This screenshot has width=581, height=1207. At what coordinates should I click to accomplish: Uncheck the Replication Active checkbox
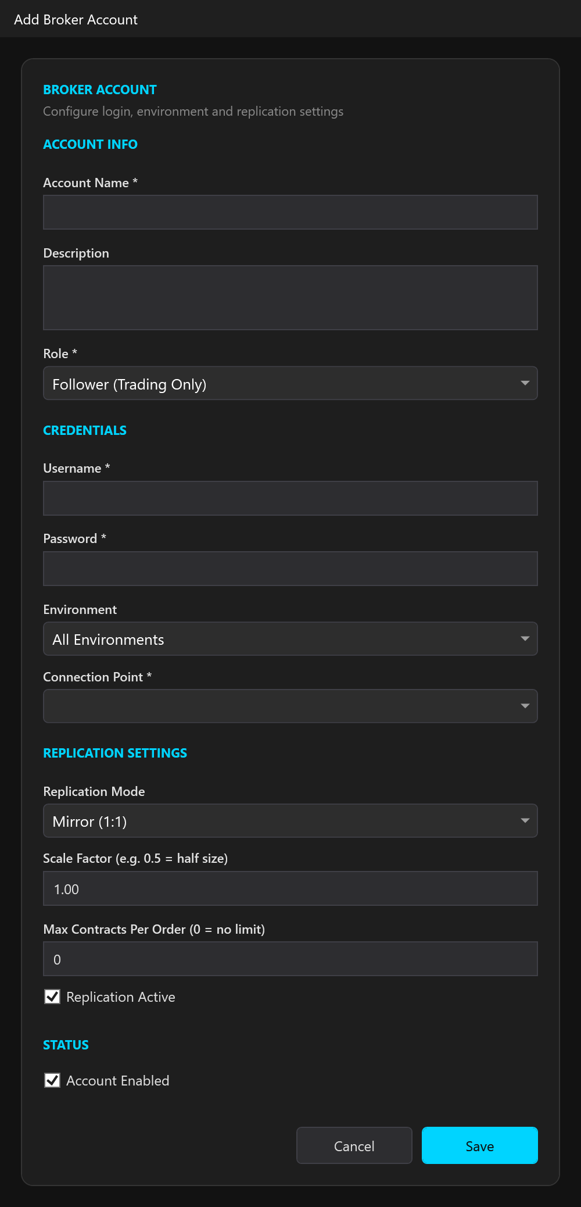click(52, 997)
